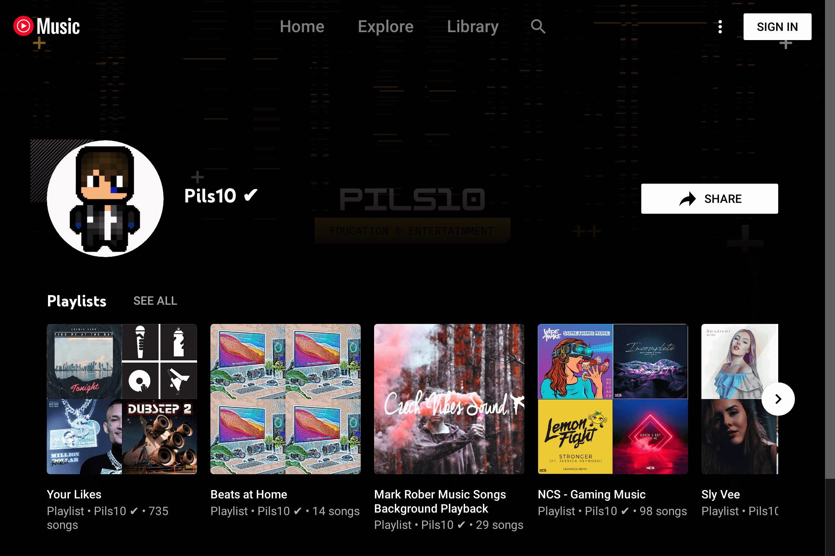Open the Sly Vee playlist thumbnail
This screenshot has width=835, height=556.
[740, 399]
